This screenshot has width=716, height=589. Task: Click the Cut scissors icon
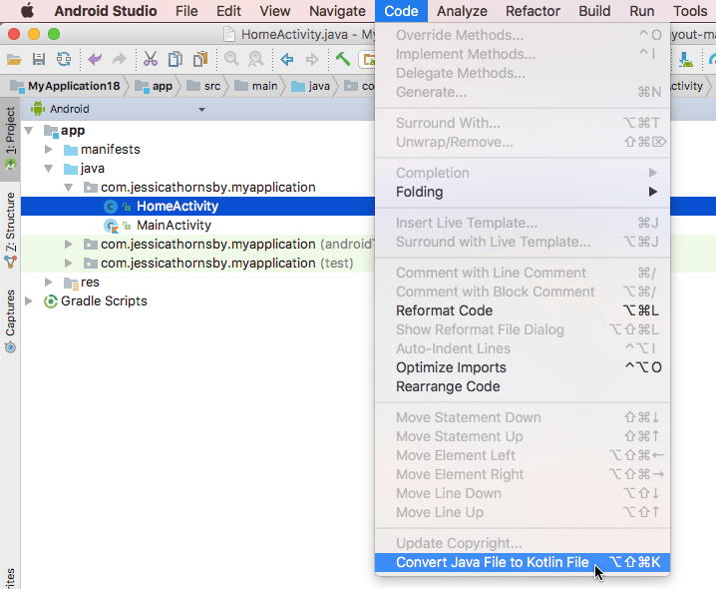point(151,60)
